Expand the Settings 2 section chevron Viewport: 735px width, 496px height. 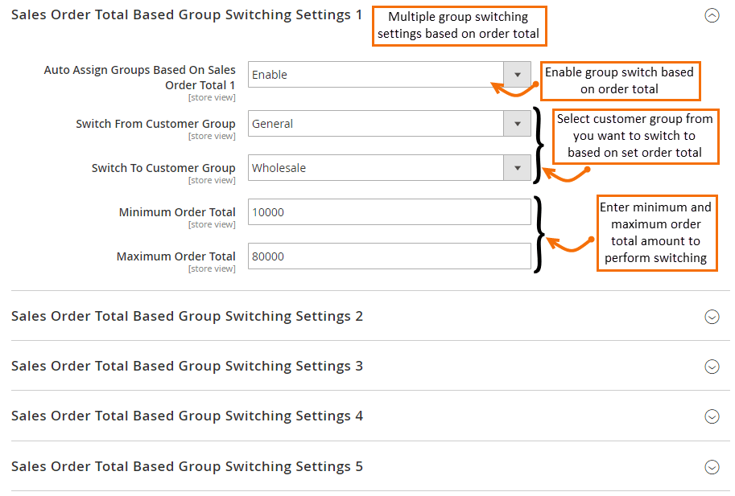pos(712,317)
